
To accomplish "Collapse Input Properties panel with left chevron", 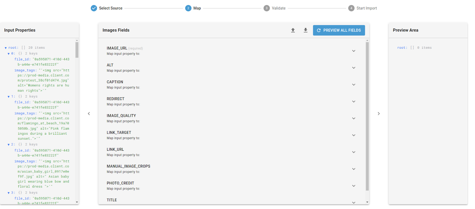I will click(89, 114).
